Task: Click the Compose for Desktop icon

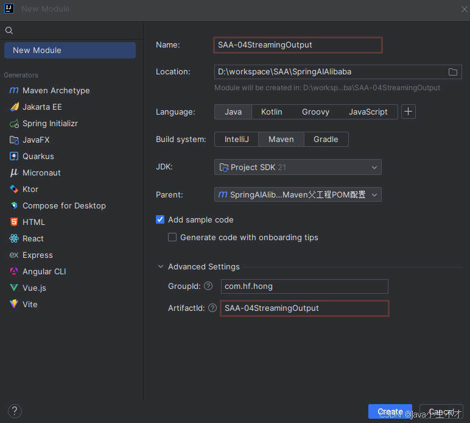Action: click(14, 205)
